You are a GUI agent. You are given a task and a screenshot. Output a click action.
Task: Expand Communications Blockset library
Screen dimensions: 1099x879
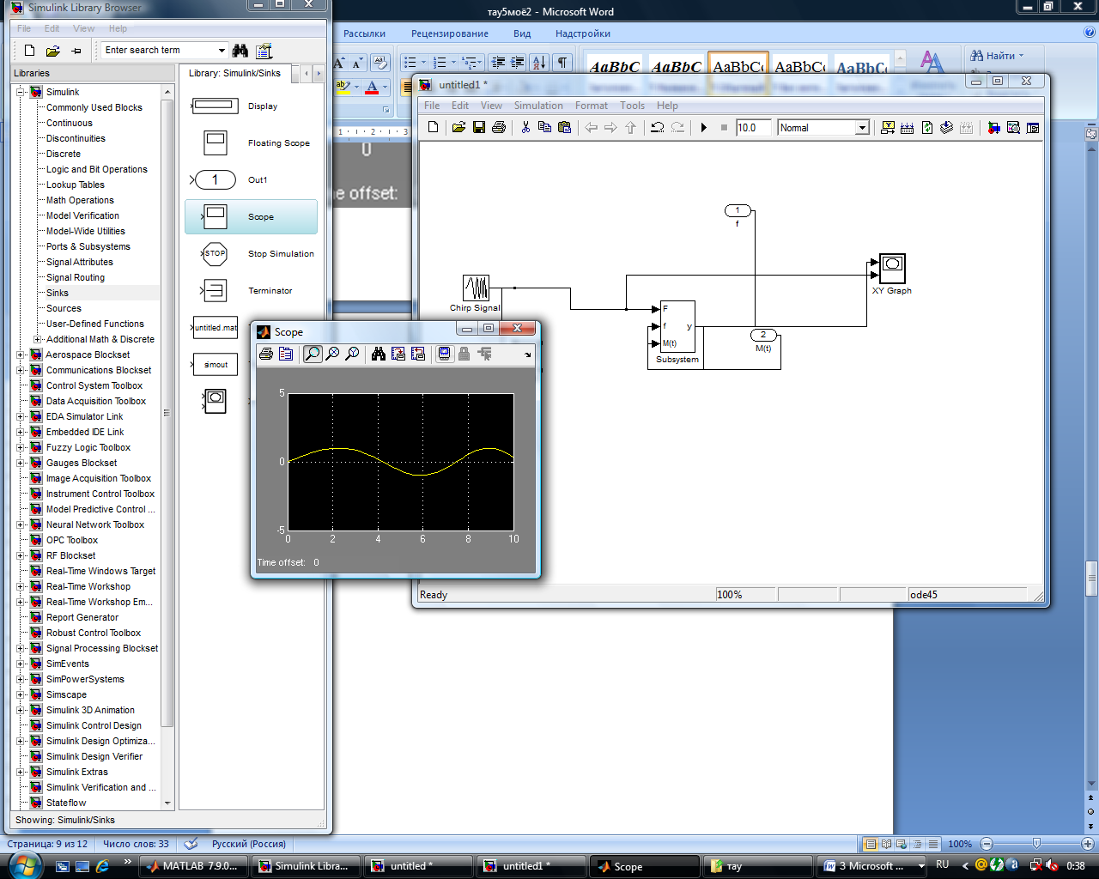tap(21, 370)
